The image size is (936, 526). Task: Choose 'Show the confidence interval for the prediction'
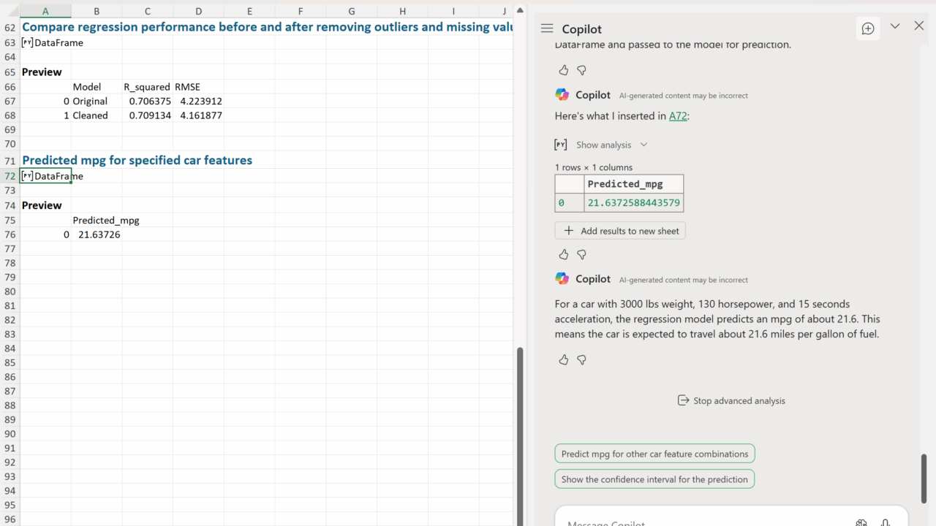point(654,479)
